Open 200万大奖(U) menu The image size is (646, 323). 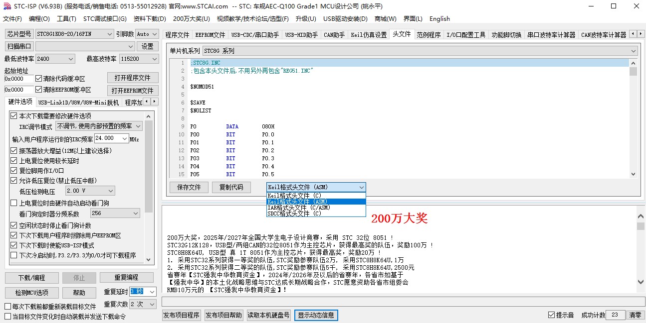[192, 19]
